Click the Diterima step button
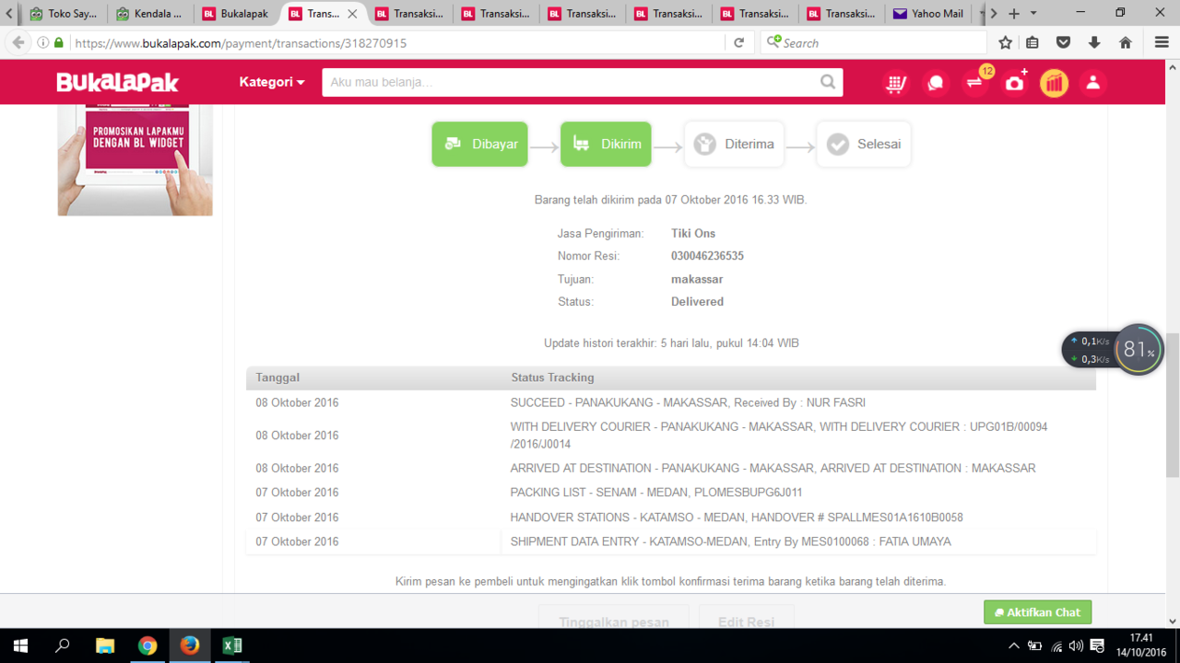Viewport: 1180px width, 663px height. coord(734,144)
